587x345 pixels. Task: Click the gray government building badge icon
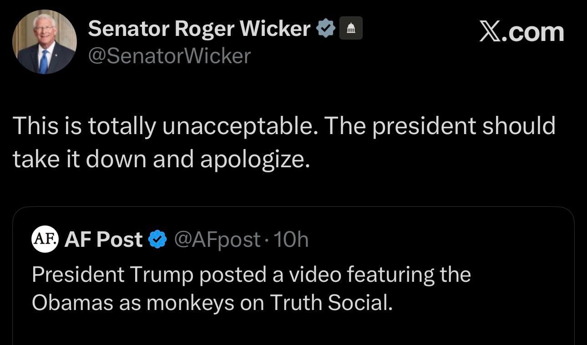point(351,29)
